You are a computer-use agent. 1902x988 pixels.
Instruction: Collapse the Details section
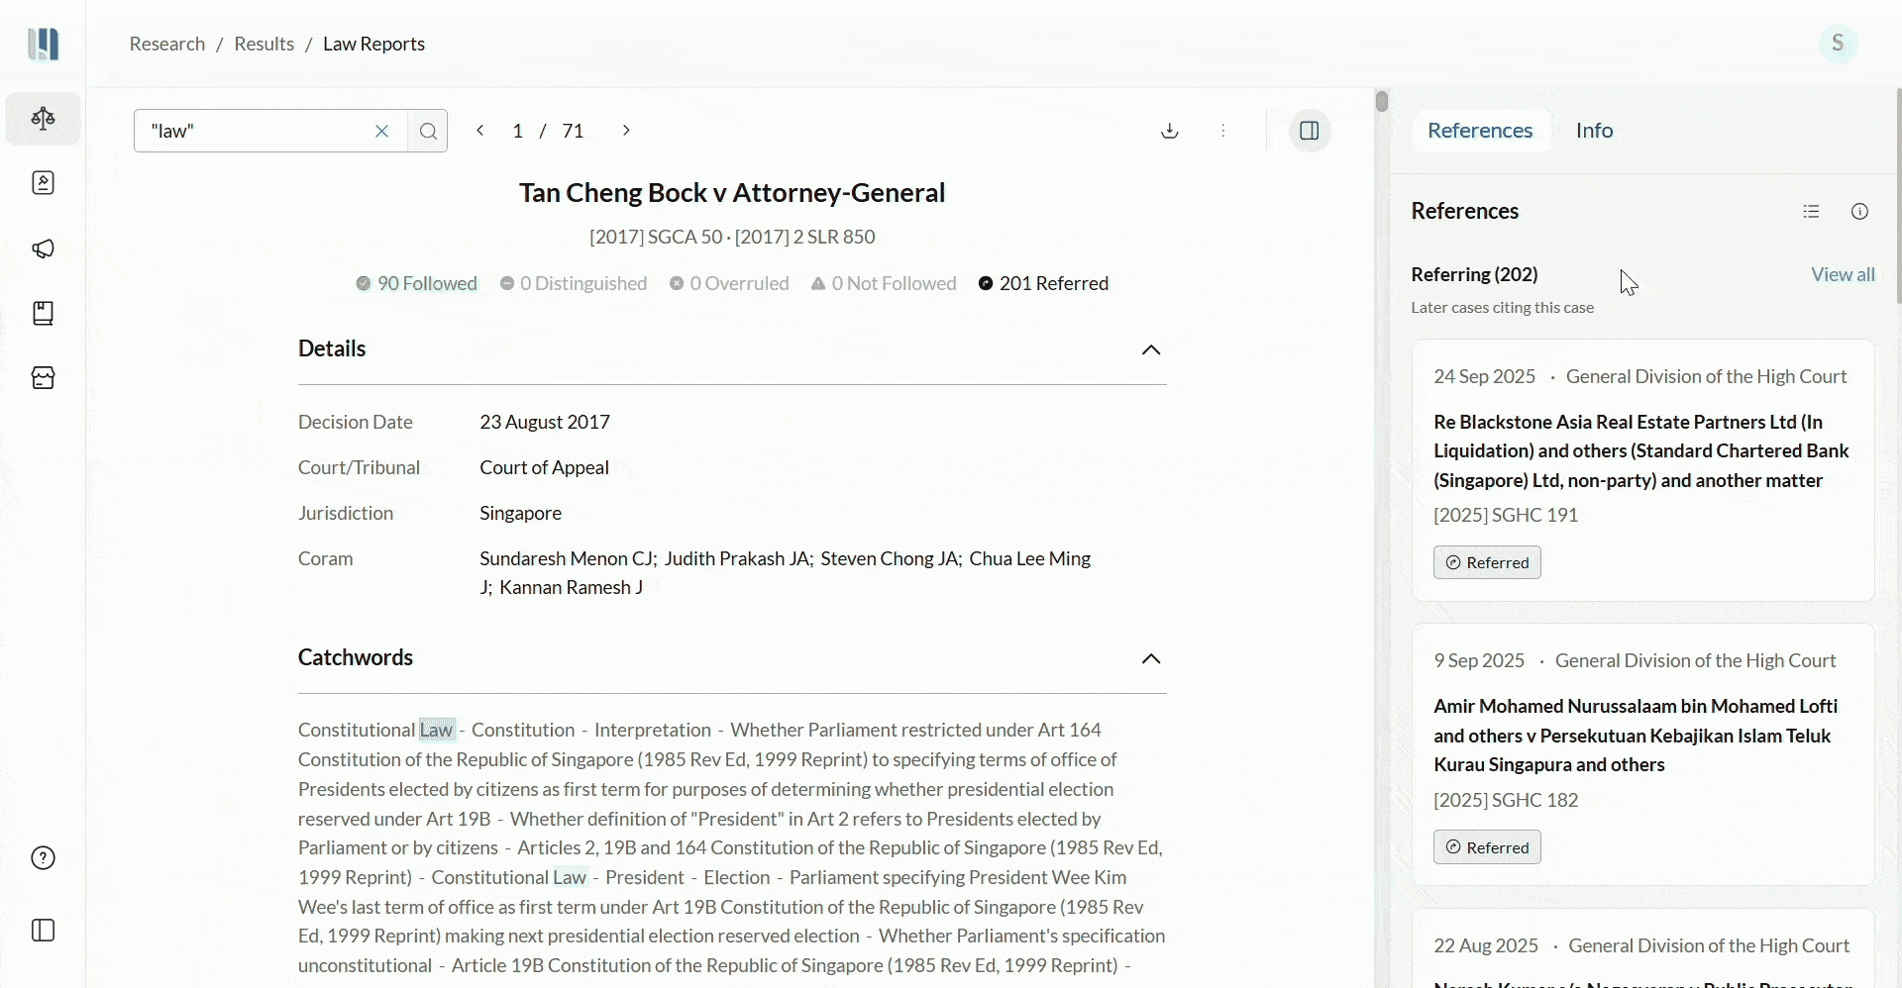tap(1150, 349)
